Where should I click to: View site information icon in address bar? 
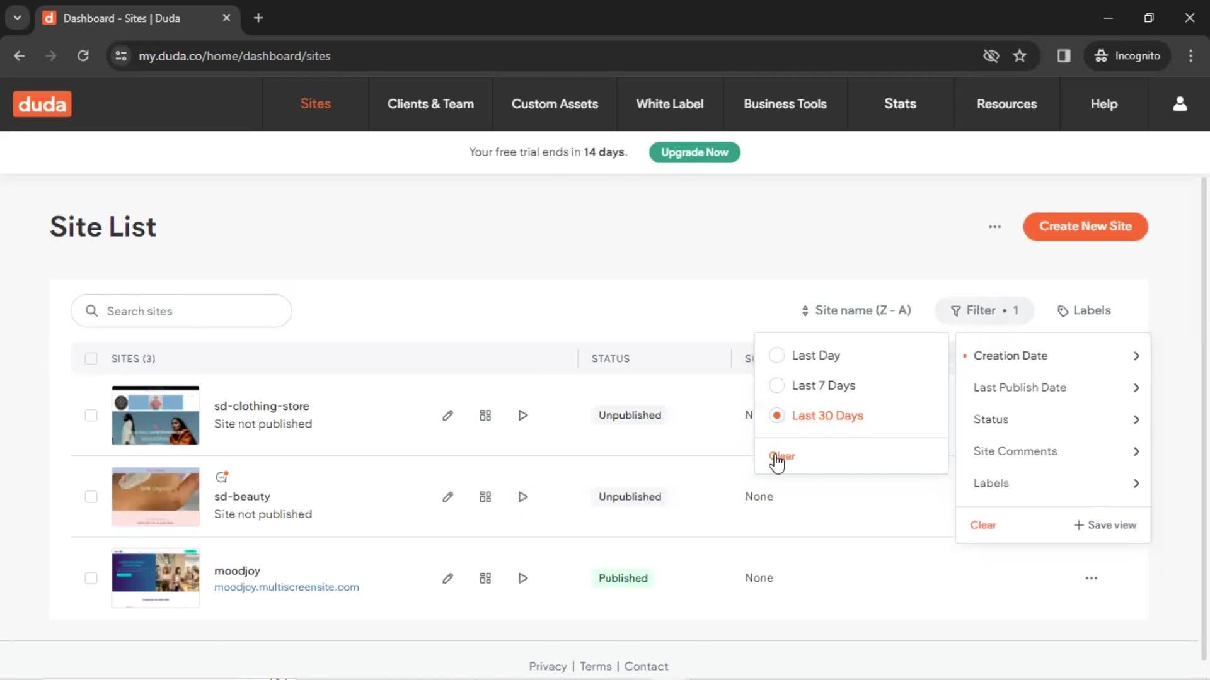pyautogui.click(x=121, y=55)
